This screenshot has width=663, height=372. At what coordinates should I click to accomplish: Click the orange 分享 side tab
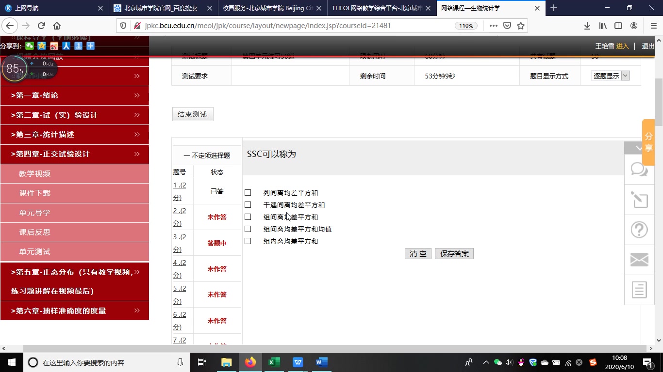click(648, 142)
